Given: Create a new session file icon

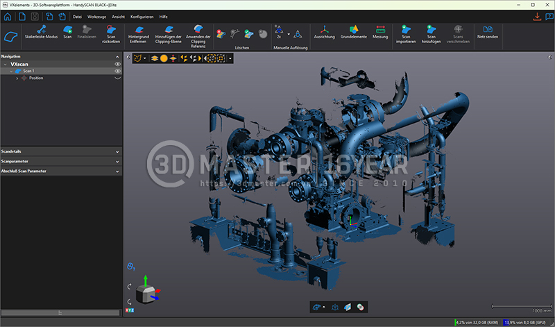Looking at the screenshot, I should [22, 17].
